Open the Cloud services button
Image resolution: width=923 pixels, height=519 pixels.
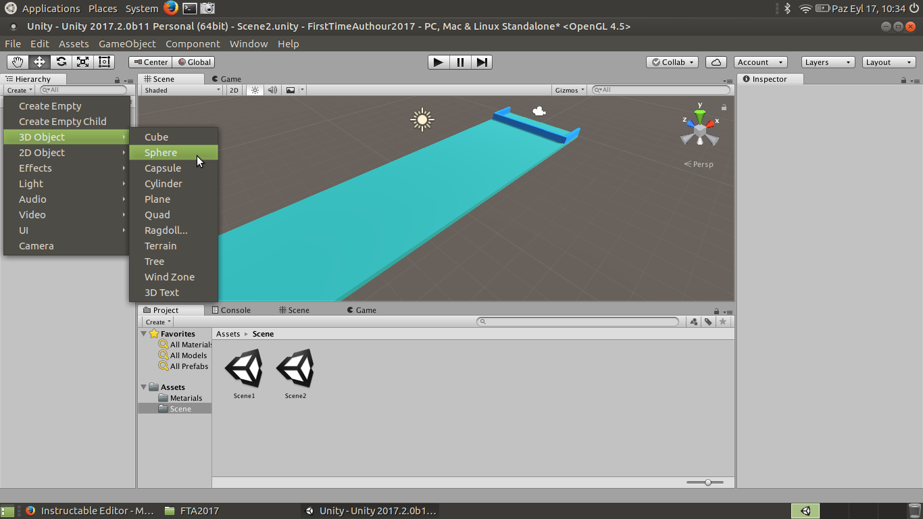pyautogui.click(x=716, y=62)
